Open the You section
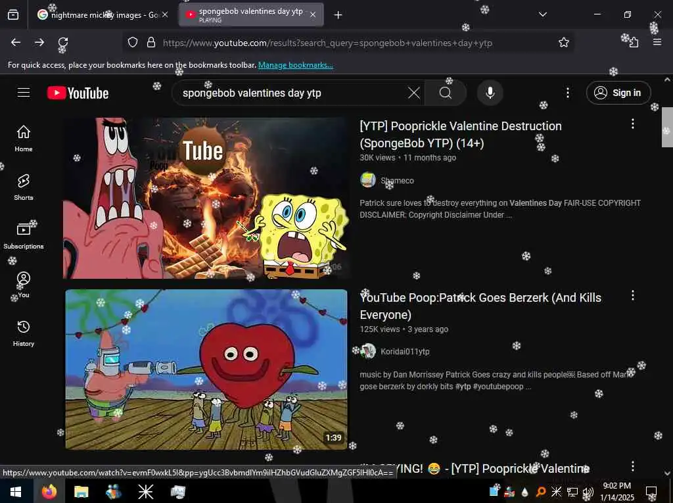This screenshot has height=503, width=673. pyautogui.click(x=24, y=284)
